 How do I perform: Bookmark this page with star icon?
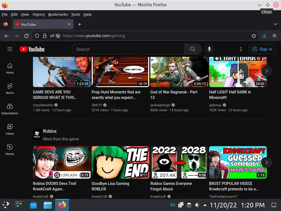[x=254, y=36]
